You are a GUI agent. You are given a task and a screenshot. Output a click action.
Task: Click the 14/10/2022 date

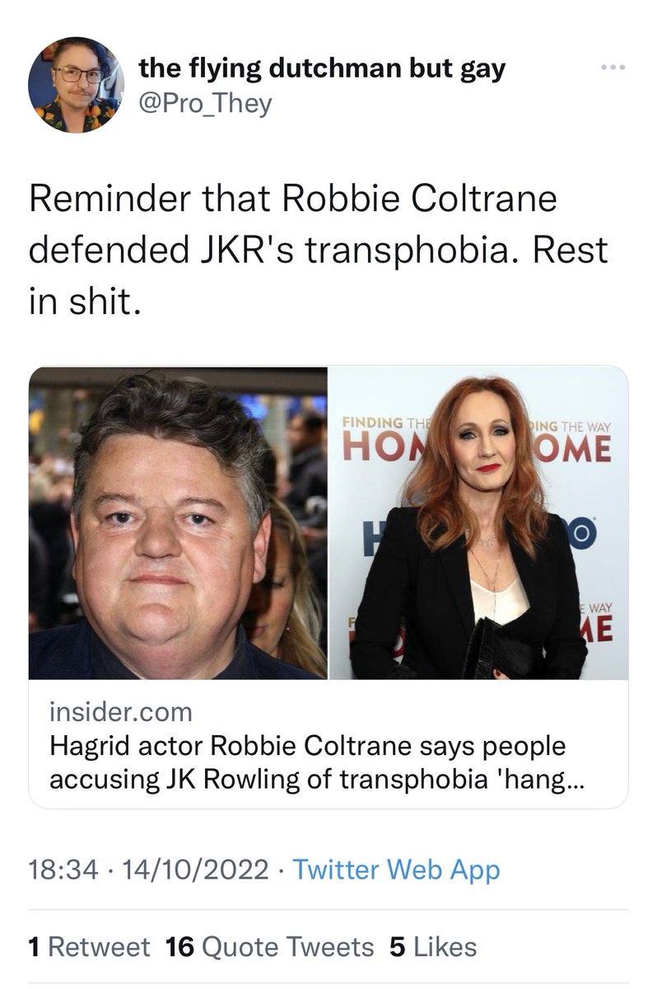[193, 869]
